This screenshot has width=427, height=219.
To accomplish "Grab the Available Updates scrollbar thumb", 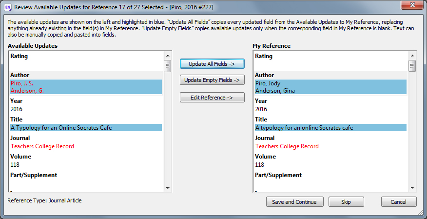I will coord(168,66).
